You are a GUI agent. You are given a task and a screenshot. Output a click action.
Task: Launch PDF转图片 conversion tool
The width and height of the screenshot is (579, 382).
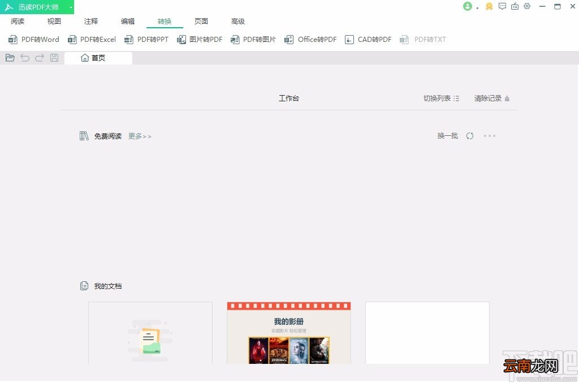pos(253,40)
